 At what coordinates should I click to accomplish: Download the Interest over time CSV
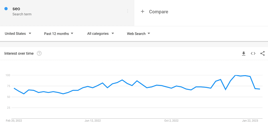244,53
